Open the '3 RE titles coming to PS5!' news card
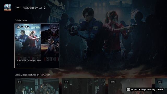The width and height of the screenshot is (167, 94). (x=37, y=46)
